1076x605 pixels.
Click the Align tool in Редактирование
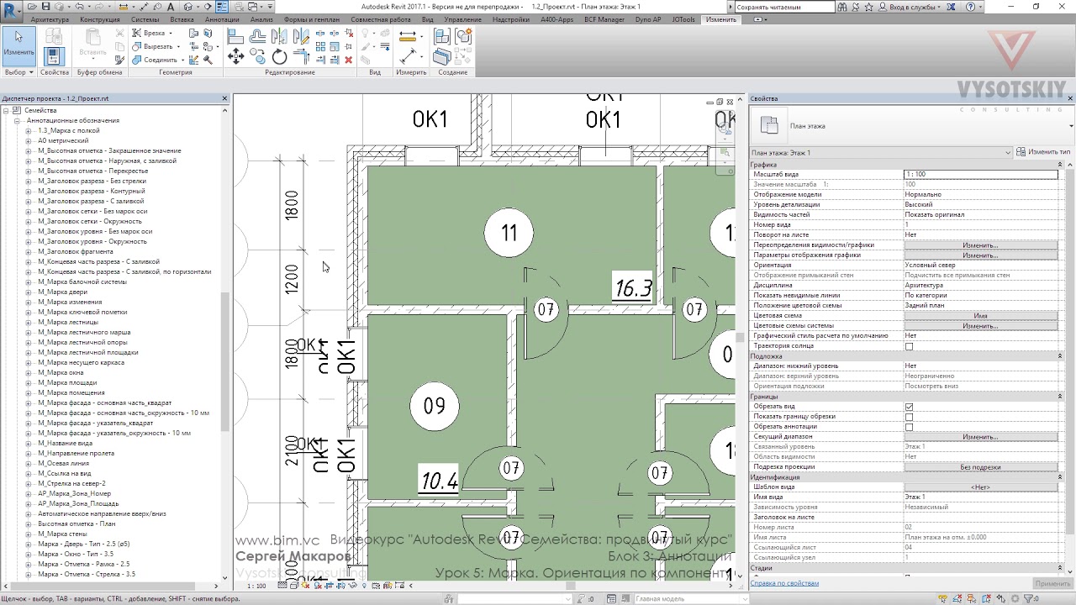(235, 37)
